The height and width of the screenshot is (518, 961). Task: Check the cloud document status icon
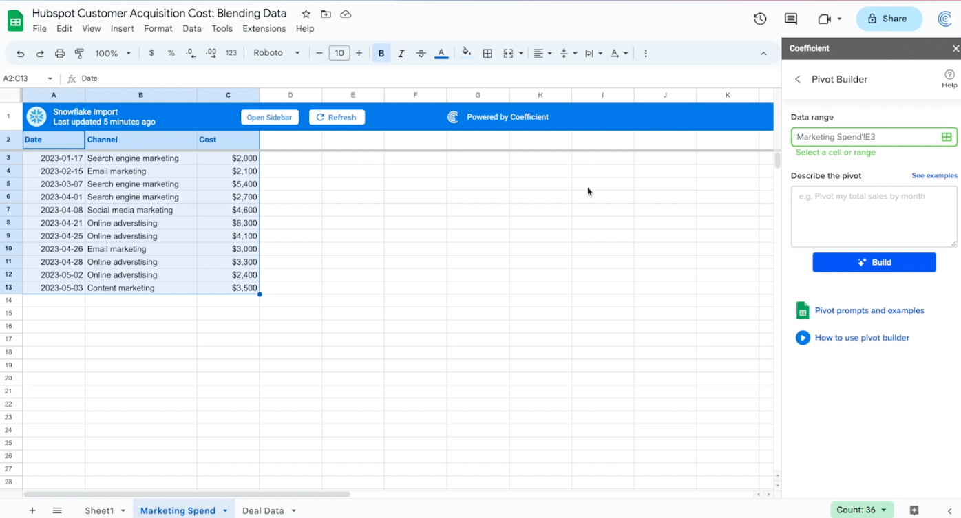tap(346, 14)
